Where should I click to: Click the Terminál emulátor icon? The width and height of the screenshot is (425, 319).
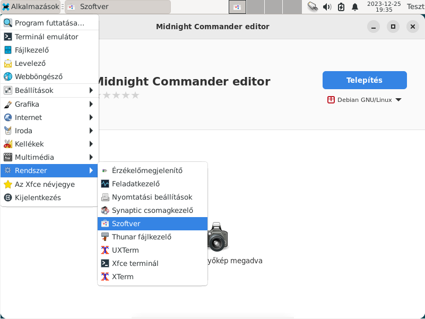pyautogui.click(x=8, y=37)
